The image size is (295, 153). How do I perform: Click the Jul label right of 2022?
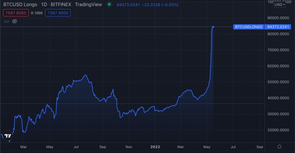tap(233, 147)
